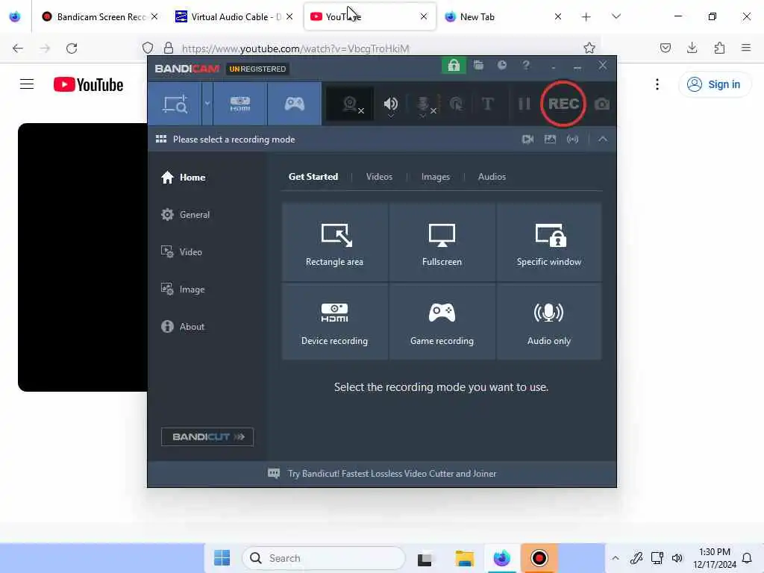Click the green lock icon in Bandicam
Screen dimensions: 764x573
coord(454,66)
